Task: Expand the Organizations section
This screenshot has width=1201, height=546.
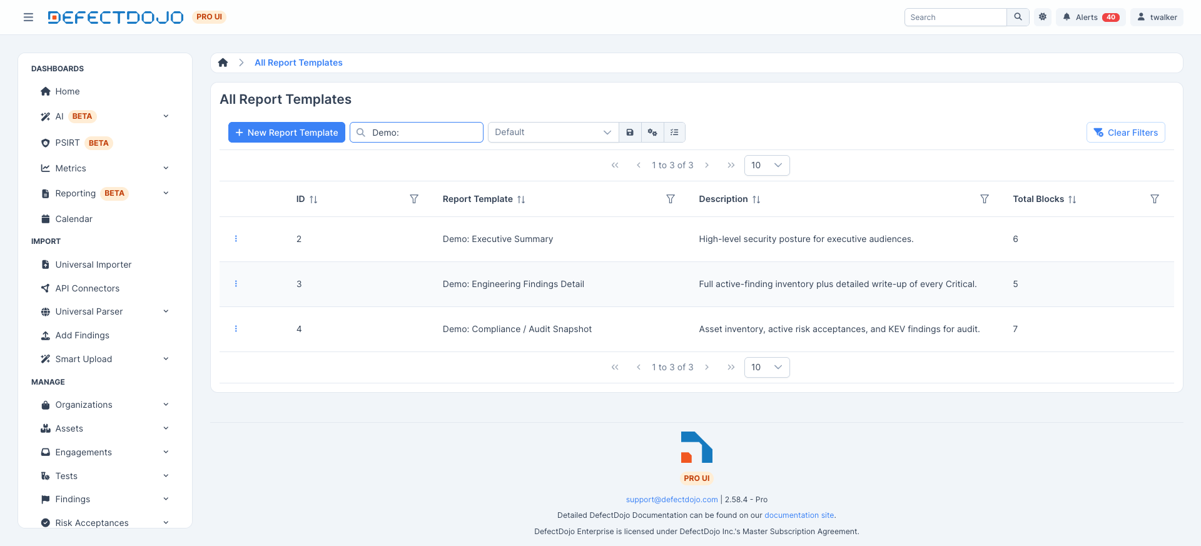Action: pyautogui.click(x=166, y=405)
